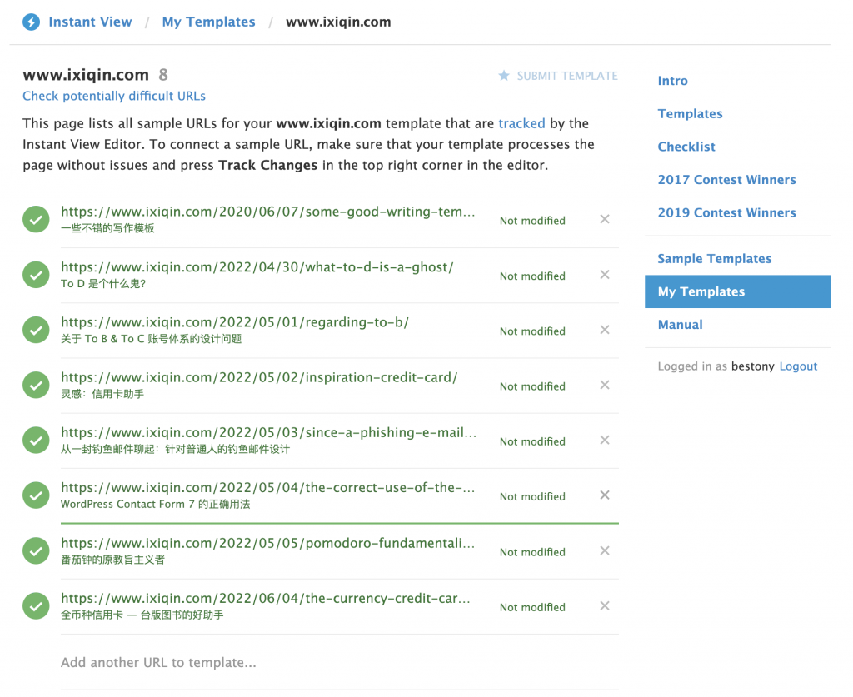This screenshot has width=853, height=697.
Task: Click Check potentially difficult URLs
Action: pos(114,96)
